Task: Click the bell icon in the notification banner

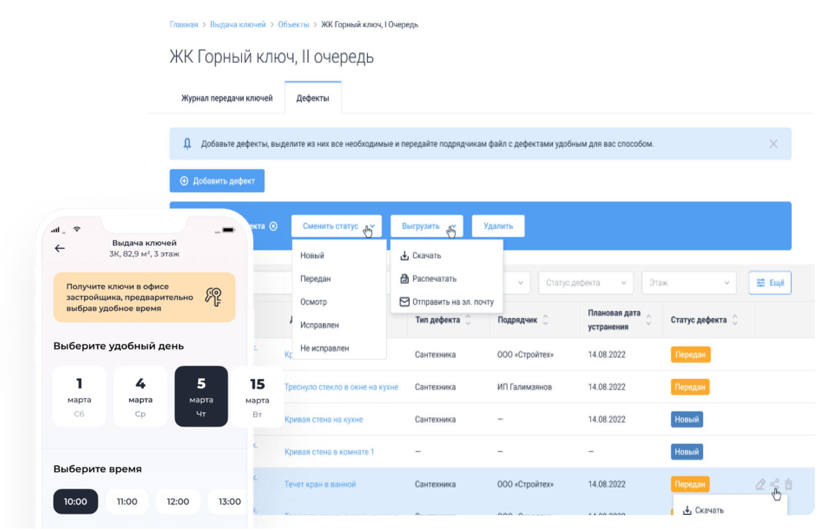Action: (187, 143)
